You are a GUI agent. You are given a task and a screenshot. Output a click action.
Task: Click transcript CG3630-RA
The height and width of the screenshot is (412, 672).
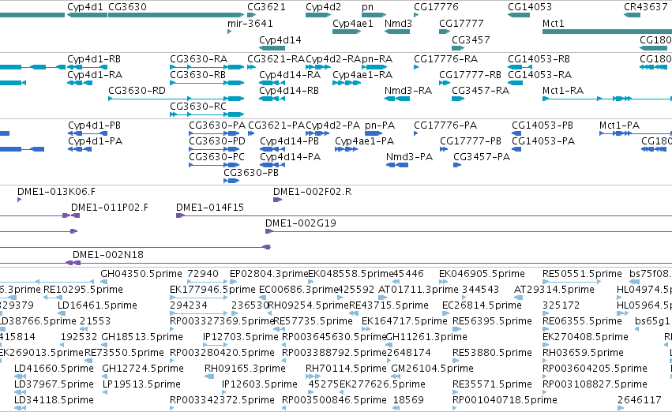pos(198,59)
